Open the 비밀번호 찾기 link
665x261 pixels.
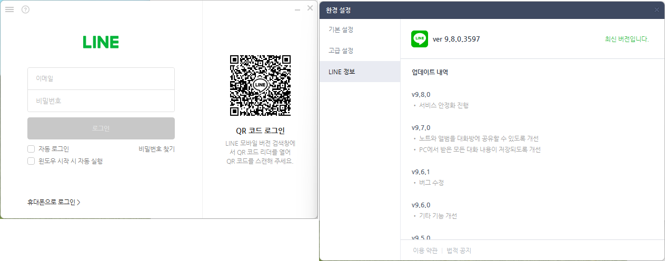[x=156, y=149]
